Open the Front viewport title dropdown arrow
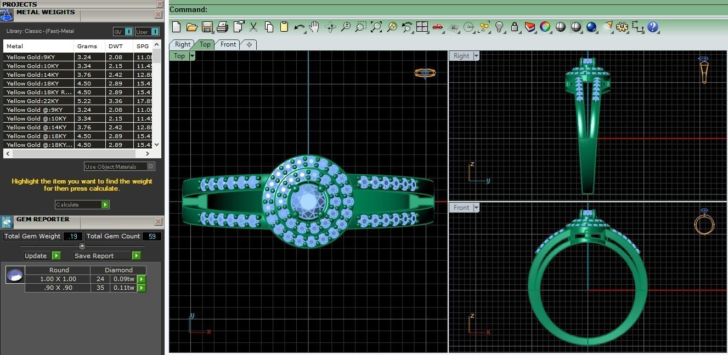This screenshot has width=728, height=355. pos(476,208)
